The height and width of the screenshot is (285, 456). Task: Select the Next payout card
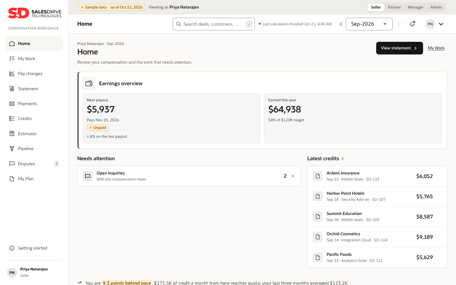click(x=171, y=118)
